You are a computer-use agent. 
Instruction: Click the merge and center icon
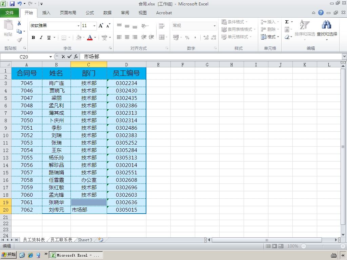click(x=162, y=37)
